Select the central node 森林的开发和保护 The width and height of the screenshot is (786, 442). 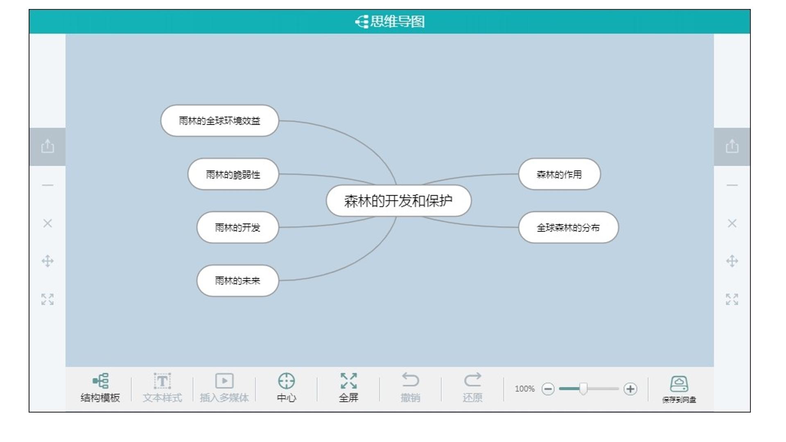(399, 201)
